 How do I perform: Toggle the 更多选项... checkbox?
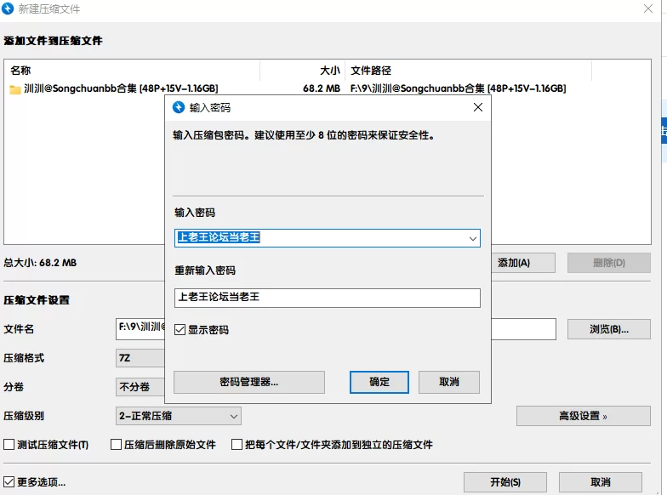tap(9, 481)
